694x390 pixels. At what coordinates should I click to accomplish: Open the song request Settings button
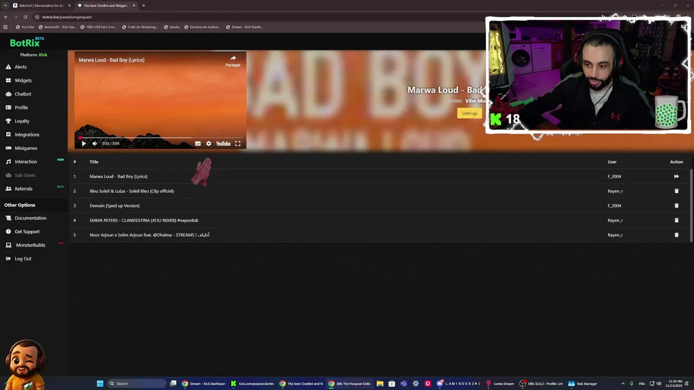(470, 113)
